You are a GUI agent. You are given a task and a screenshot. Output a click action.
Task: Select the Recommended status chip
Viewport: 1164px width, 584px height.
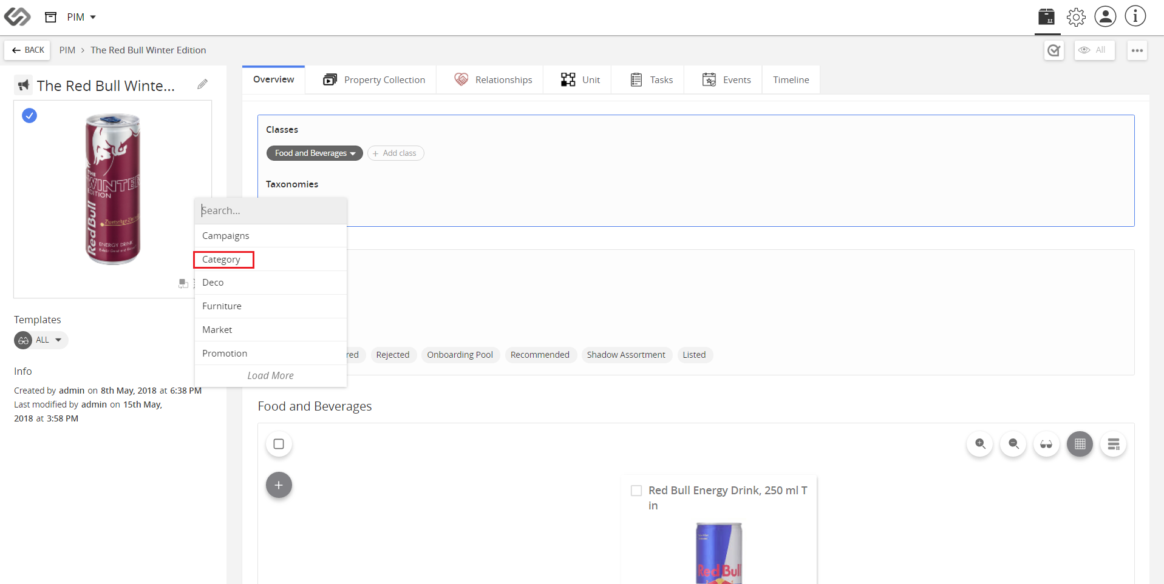tap(540, 355)
